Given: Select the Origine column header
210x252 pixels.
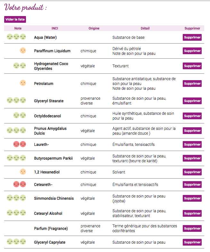Looking at the screenshot, I should point(94,28).
